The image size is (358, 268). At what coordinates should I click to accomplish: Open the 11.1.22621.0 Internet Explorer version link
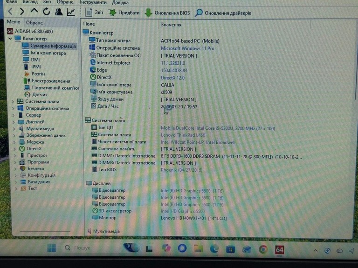point(173,63)
